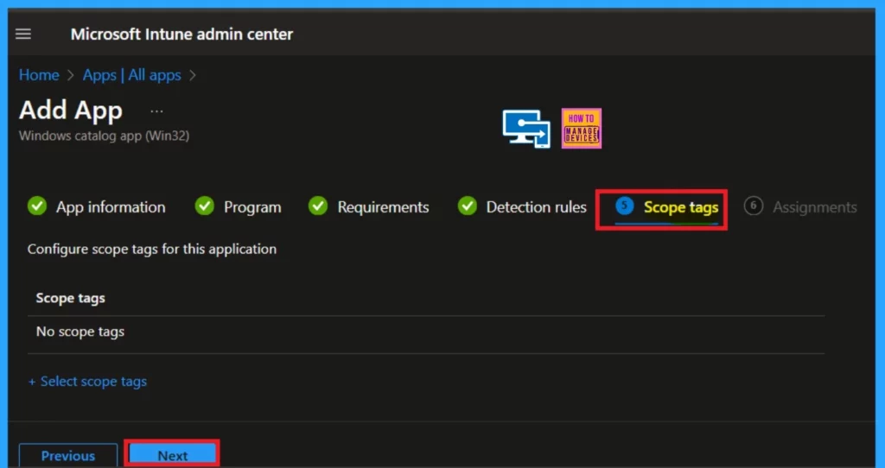This screenshot has height=468, width=885.
Task: Open the Requirements tab
Action: (383, 207)
